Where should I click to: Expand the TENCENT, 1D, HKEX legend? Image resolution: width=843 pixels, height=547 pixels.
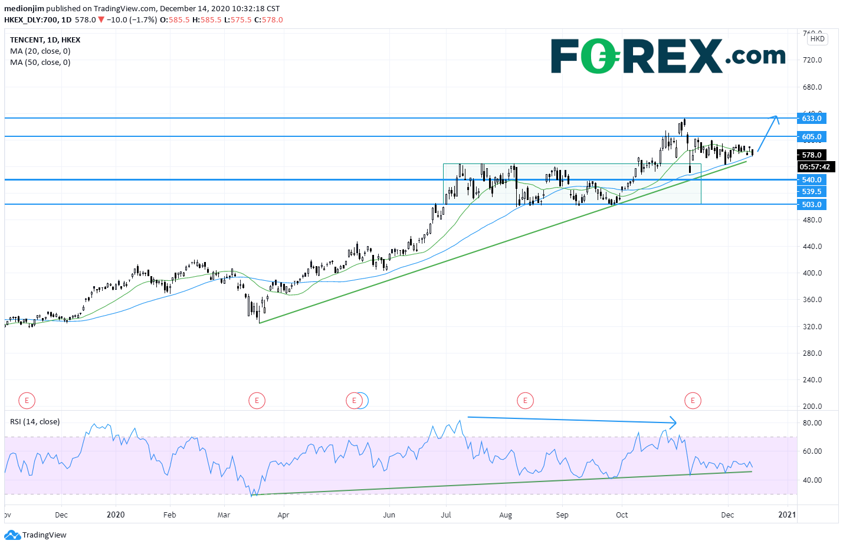pos(44,40)
